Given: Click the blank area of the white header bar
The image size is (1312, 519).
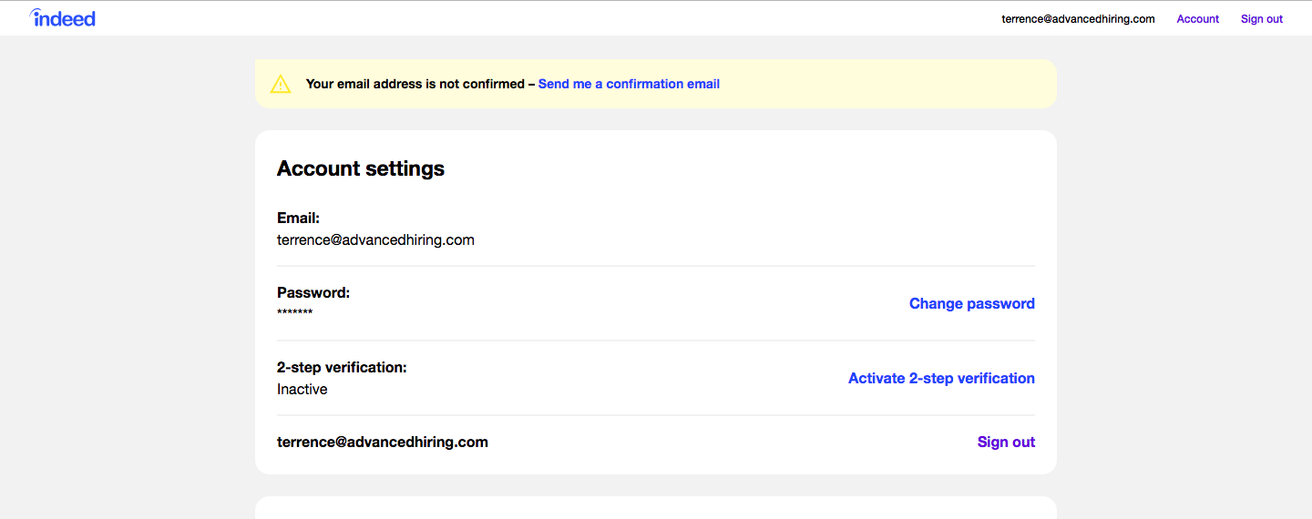Looking at the screenshot, I should point(547,19).
